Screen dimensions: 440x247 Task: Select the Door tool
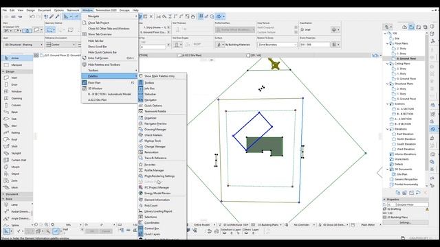[x=16, y=84]
